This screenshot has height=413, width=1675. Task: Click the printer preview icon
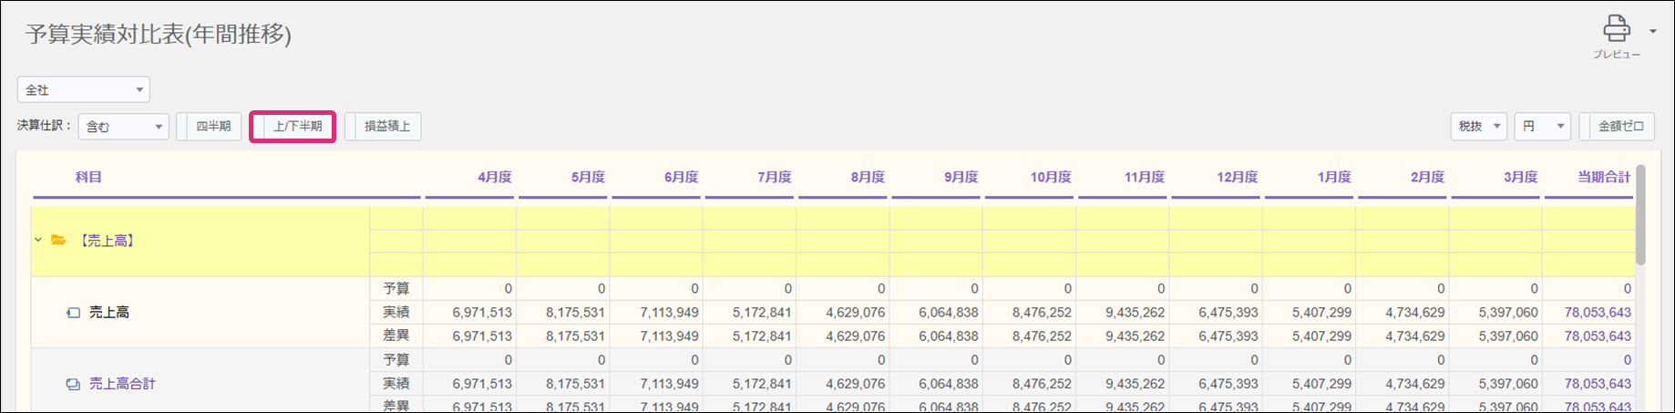[1616, 29]
